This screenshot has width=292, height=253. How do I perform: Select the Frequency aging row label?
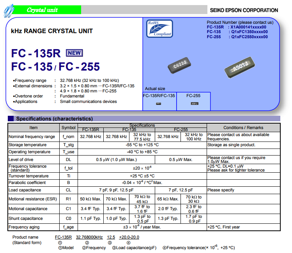24,227
